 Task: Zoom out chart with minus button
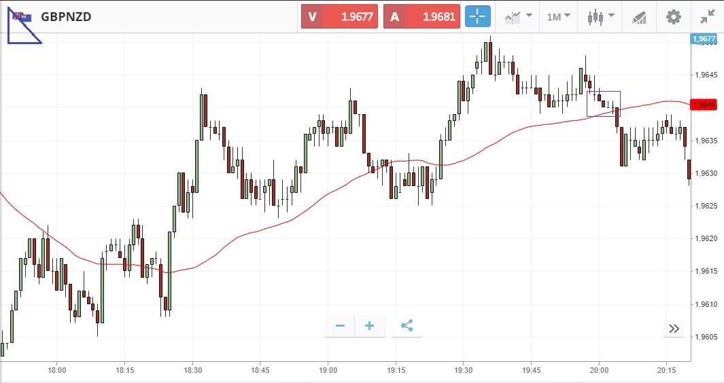[x=340, y=326]
